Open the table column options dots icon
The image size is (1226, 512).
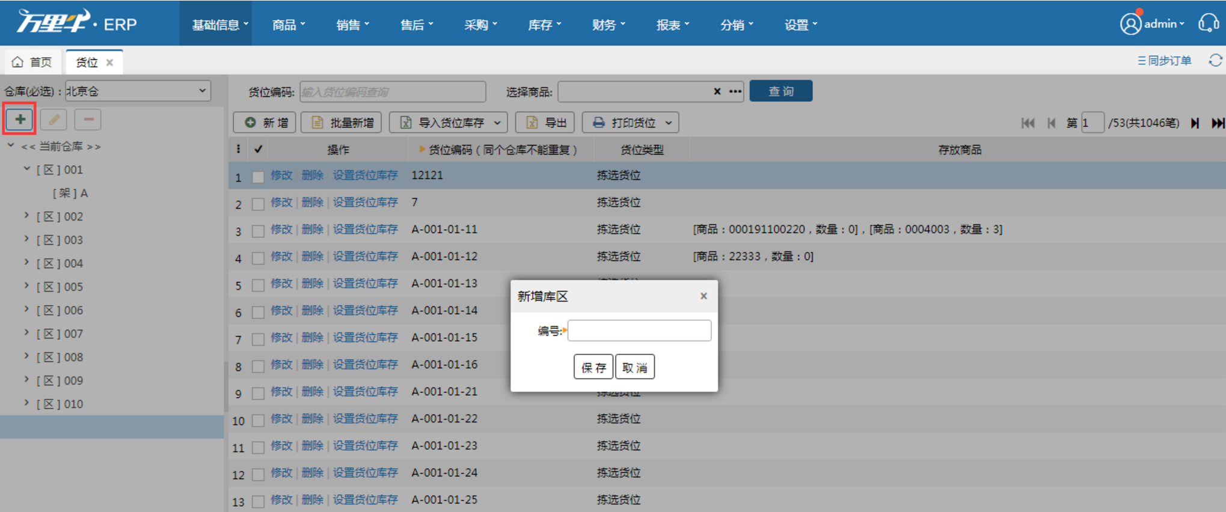click(239, 149)
